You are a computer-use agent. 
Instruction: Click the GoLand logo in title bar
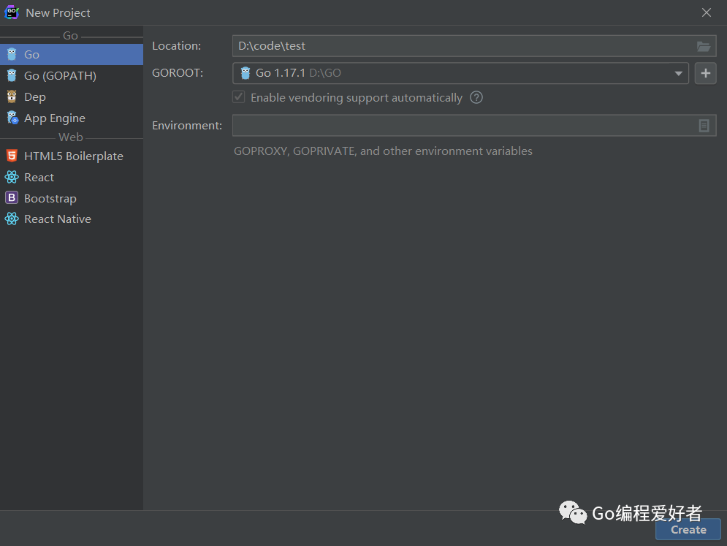[x=12, y=12]
